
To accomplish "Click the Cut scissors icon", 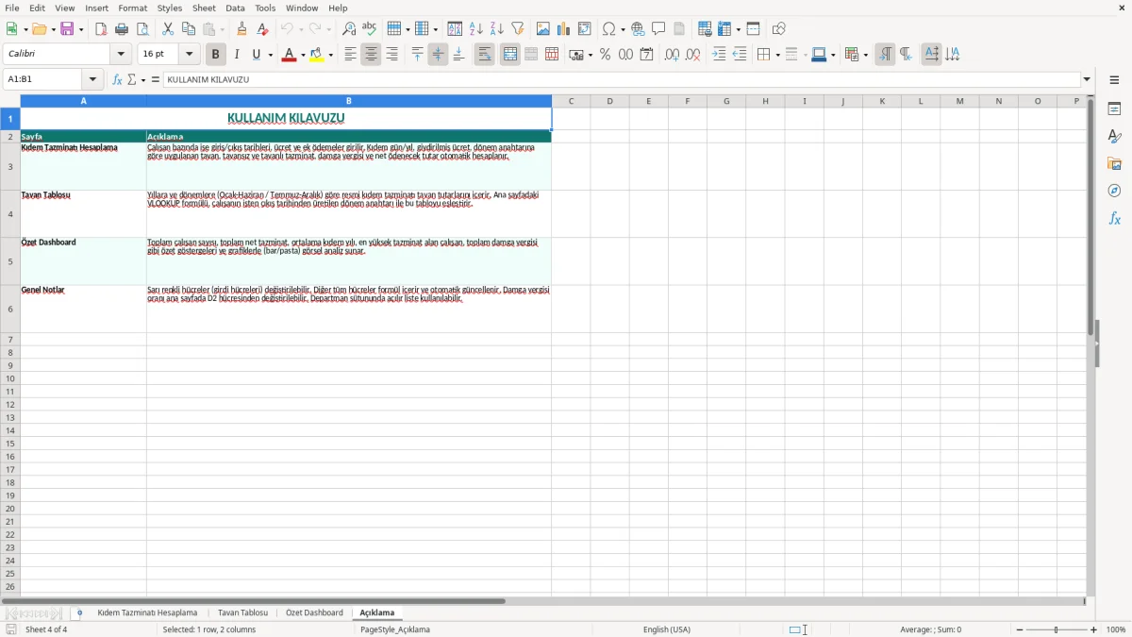I will tap(168, 29).
